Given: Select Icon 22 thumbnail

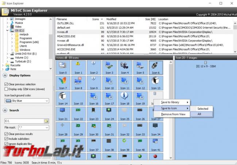Looking at the screenshot, I should 78,114.
